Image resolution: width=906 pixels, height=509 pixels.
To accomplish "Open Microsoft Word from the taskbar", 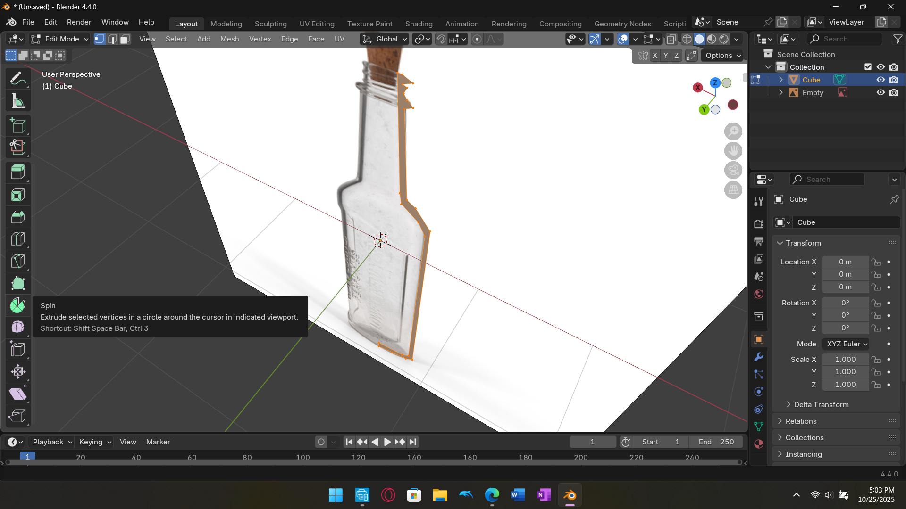I will [x=518, y=495].
